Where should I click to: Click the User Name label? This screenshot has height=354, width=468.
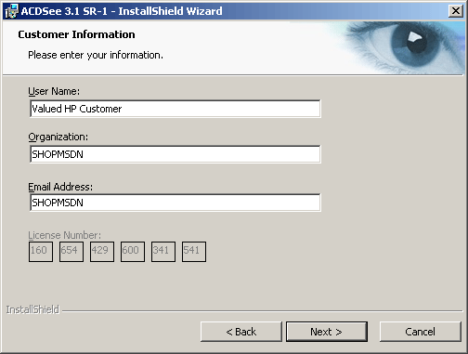[x=54, y=91]
